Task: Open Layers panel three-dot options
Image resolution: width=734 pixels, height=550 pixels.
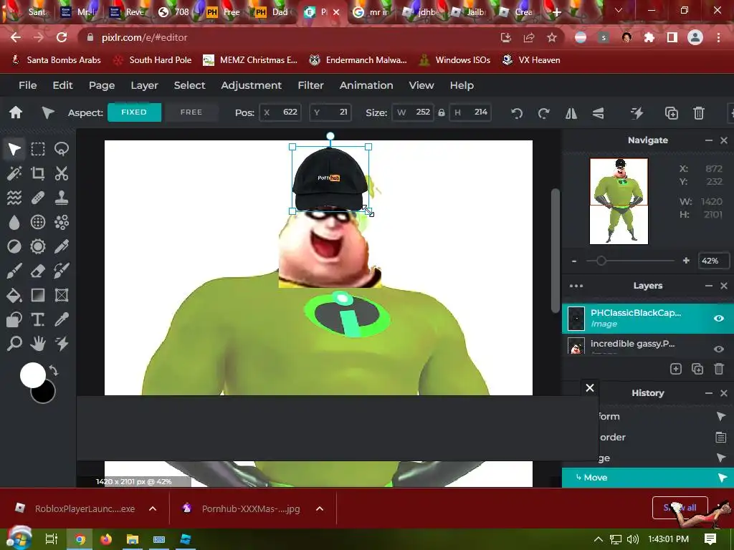Action: pyautogui.click(x=576, y=286)
